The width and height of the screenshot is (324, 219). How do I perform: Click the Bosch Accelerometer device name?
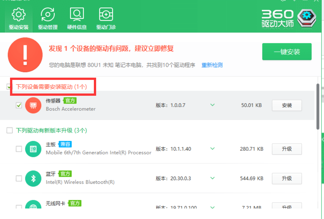pyautogui.click(x=71, y=109)
